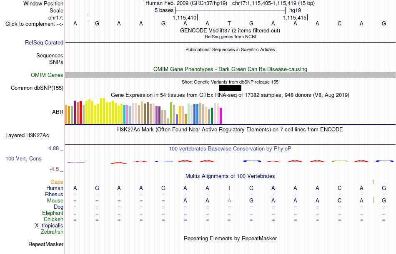The height and width of the screenshot is (254, 396).
Task: Click the '1,115,415' ruler position
Action: pos(294,17)
